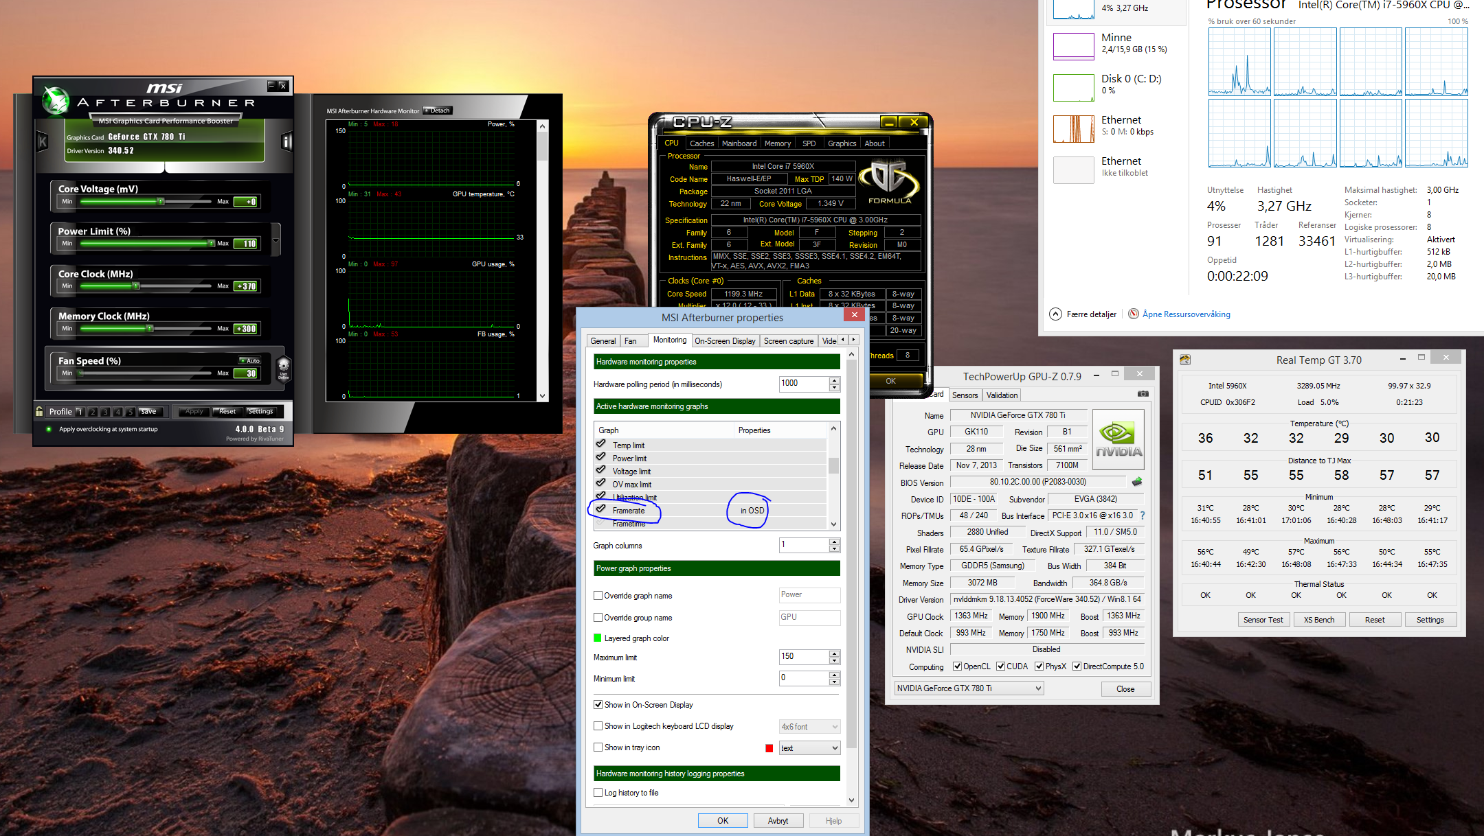Click the GPU-Z save BIOS chip icon
This screenshot has height=836, width=1484.
(x=1137, y=482)
